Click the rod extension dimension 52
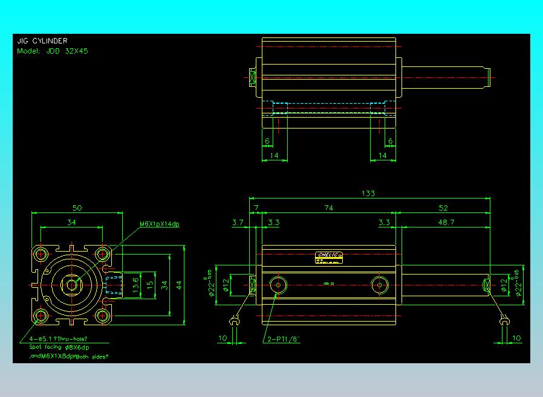Screen dimensions: 543x397 point(443,208)
